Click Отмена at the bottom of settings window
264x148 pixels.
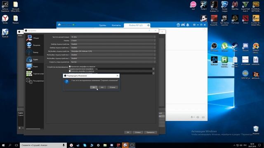pyautogui.click(x=138, y=132)
